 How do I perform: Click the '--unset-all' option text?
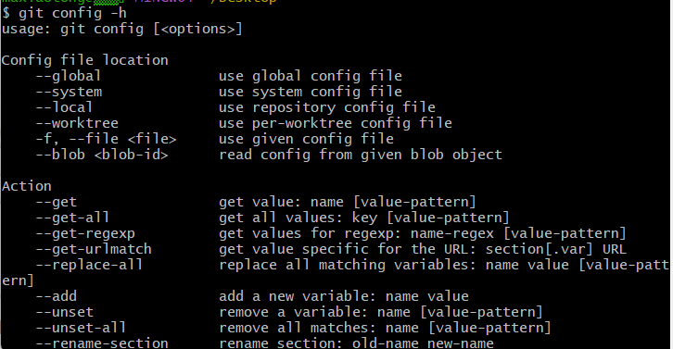[x=82, y=328]
